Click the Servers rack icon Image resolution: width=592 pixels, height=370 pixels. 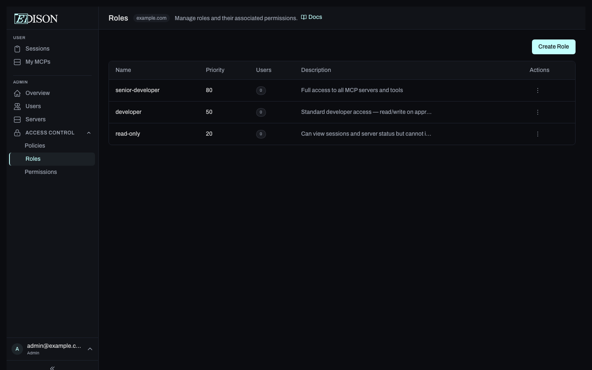17,120
